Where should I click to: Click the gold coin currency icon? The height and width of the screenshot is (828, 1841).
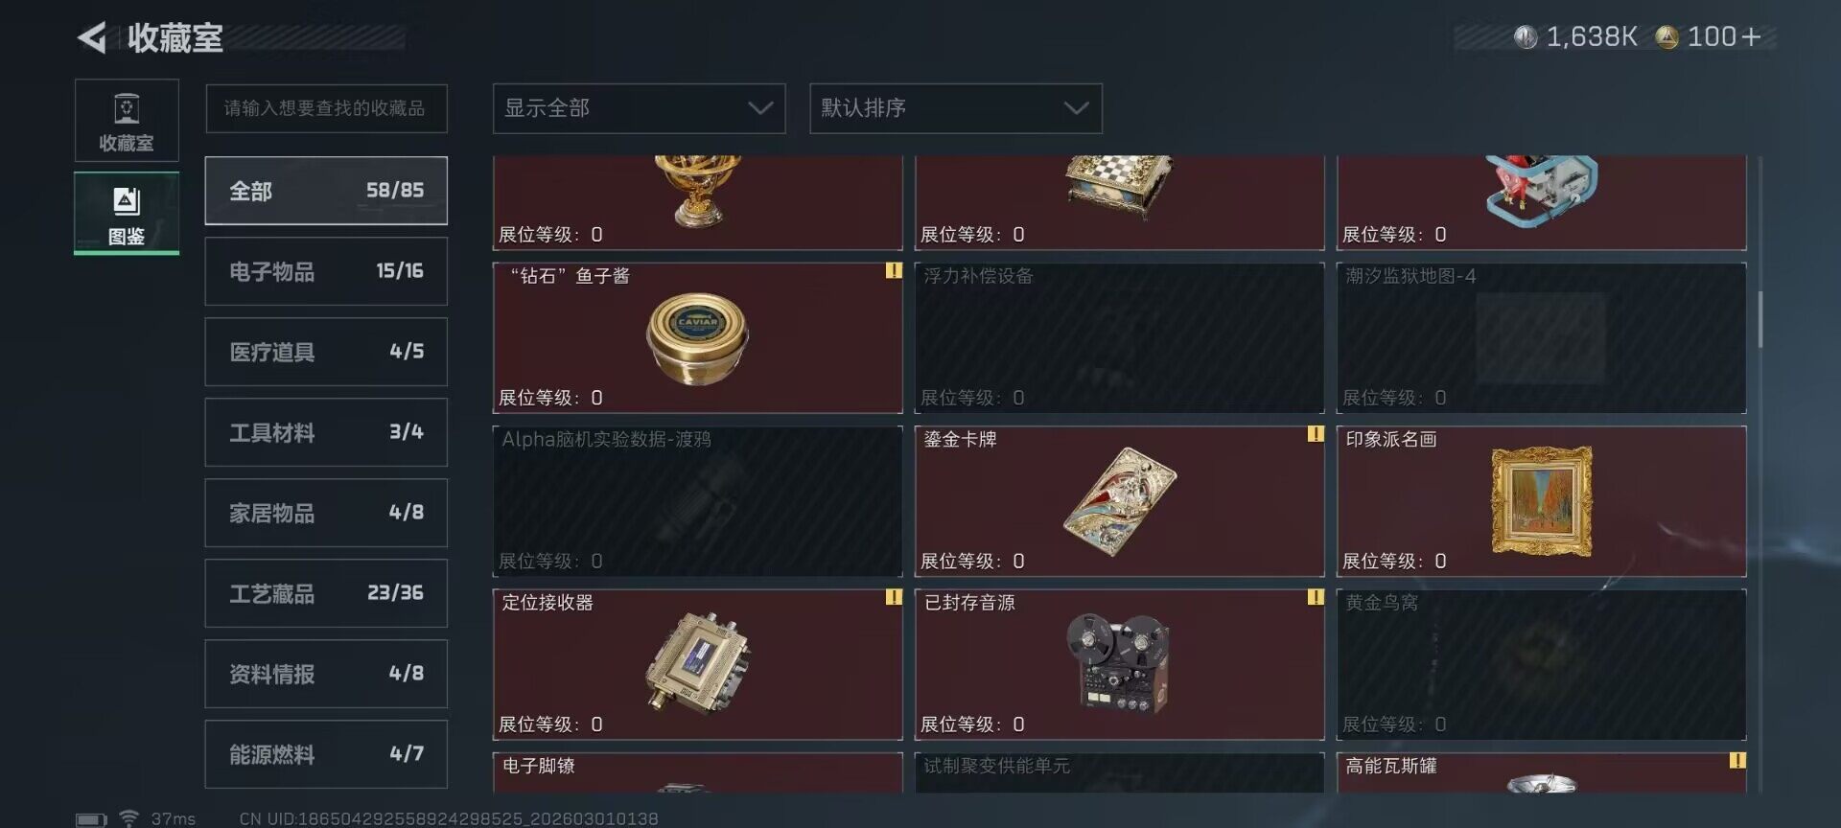(x=1666, y=37)
